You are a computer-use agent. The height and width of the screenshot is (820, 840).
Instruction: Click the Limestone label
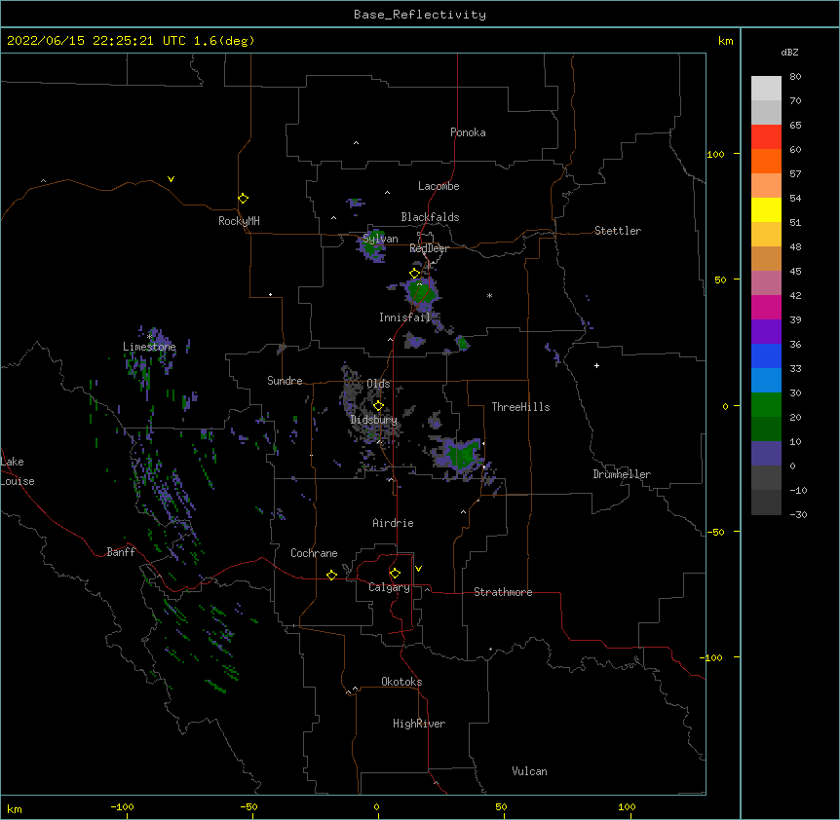tap(149, 347)
